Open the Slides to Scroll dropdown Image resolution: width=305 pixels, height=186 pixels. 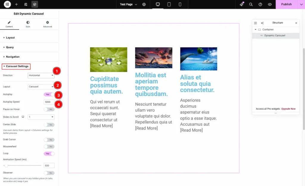click(41, 117)
